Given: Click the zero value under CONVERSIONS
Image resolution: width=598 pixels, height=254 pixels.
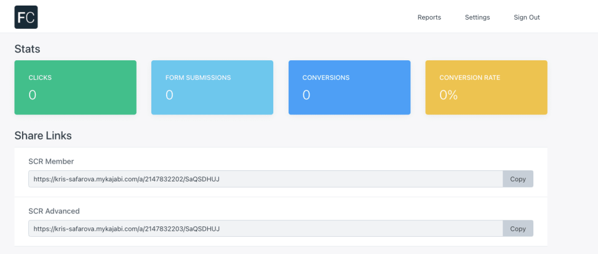Looking at the screenshot, I should pos(306,95).
